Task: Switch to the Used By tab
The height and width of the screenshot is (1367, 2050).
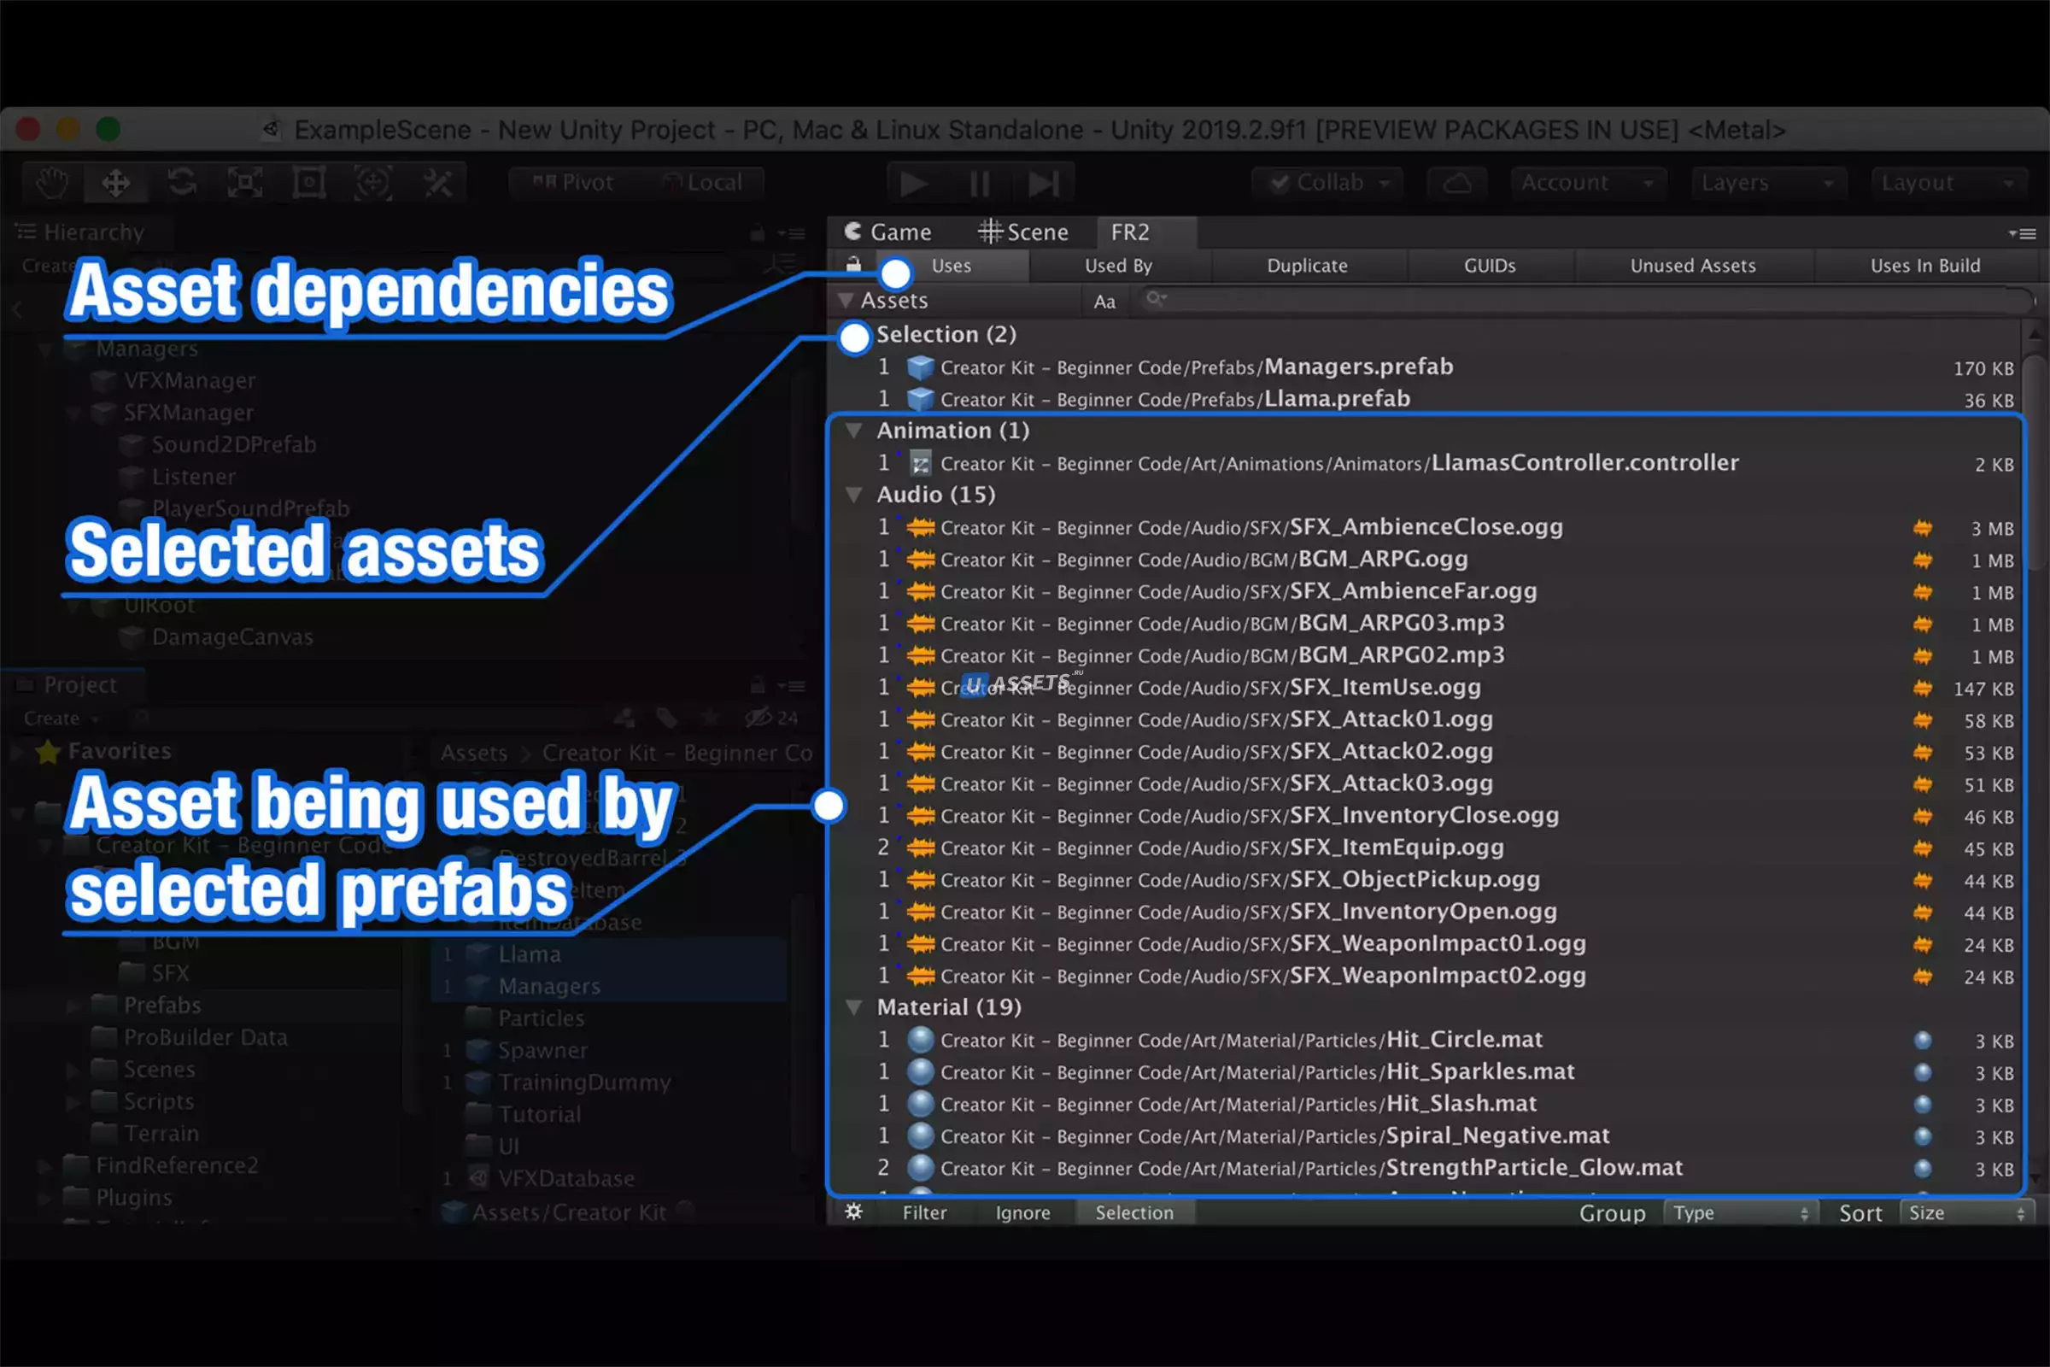Action: pyautogui.click(x=1118, y=266)
